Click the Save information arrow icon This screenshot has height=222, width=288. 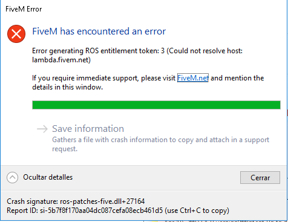(x=42, y=129)
